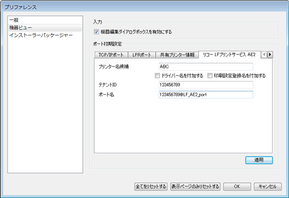
Task: Select 一般 in the left list
Action: coord(45,20)
